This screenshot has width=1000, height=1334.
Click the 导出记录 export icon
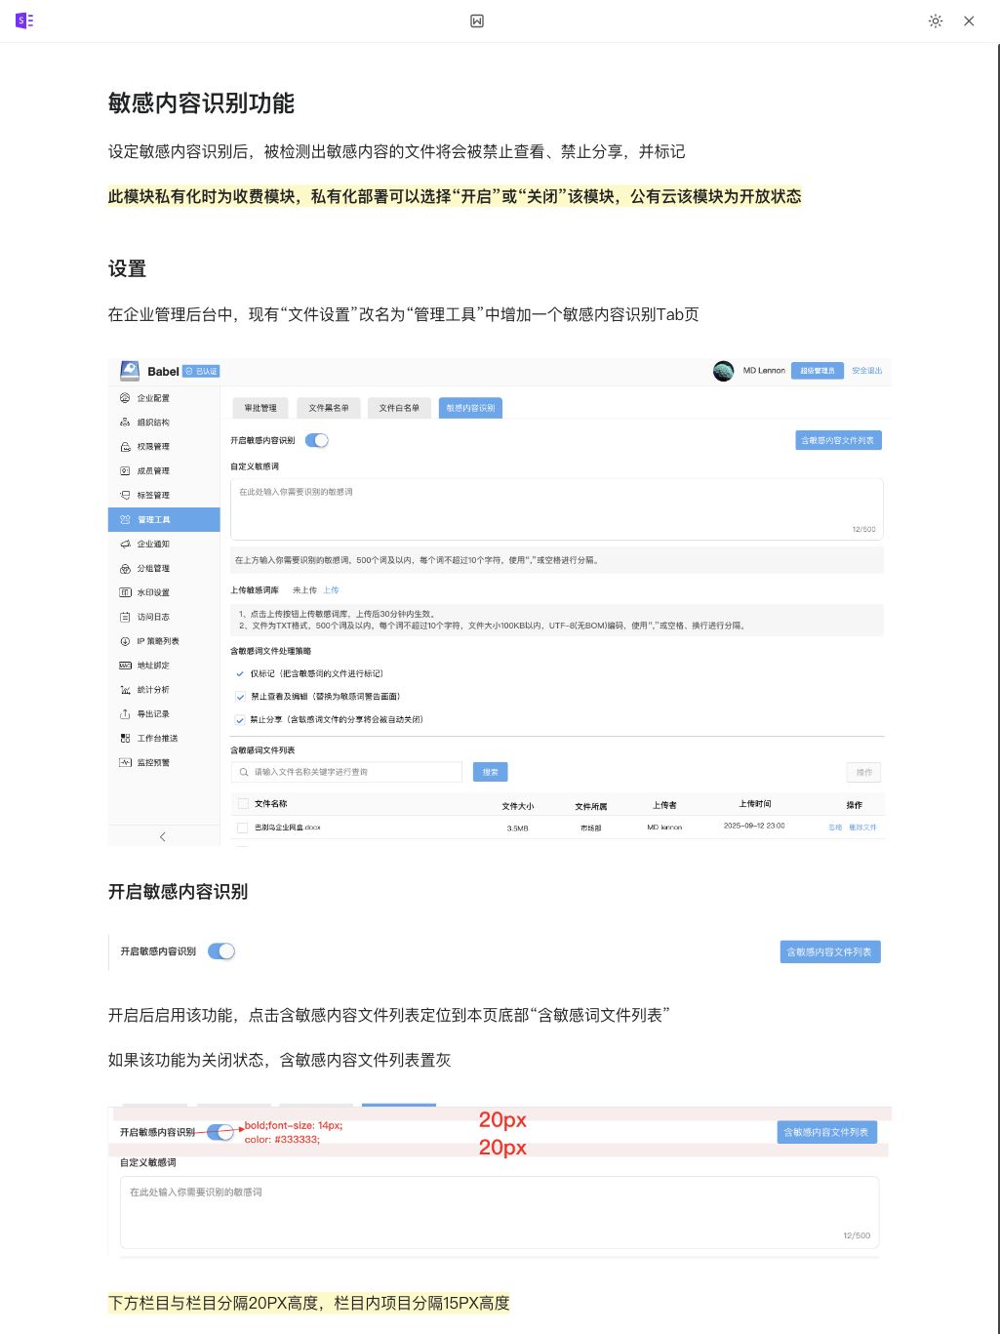click(x=125, y=714)
